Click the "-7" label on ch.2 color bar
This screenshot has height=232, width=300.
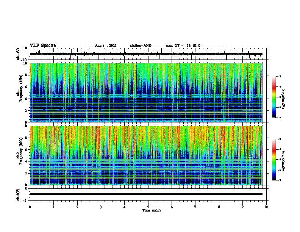click(280, 180)
